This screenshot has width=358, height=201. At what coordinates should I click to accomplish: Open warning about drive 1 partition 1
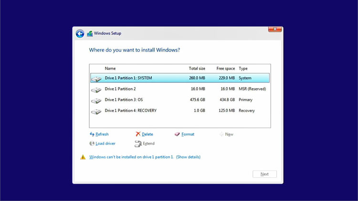[x=131, y=157]
